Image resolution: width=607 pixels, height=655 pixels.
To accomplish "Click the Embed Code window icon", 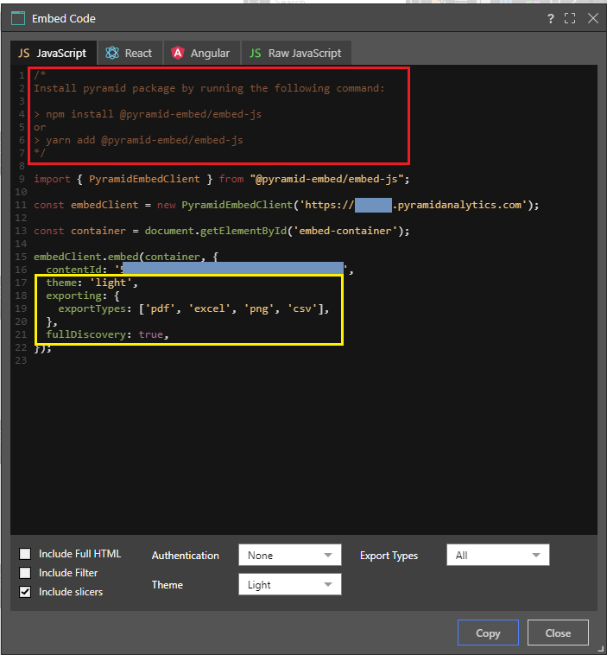I will point(18,18).
